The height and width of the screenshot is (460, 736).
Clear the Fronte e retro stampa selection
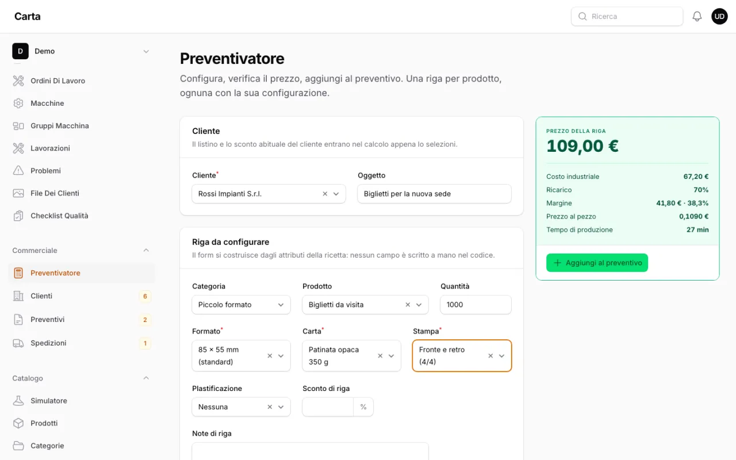coord(490,356)
